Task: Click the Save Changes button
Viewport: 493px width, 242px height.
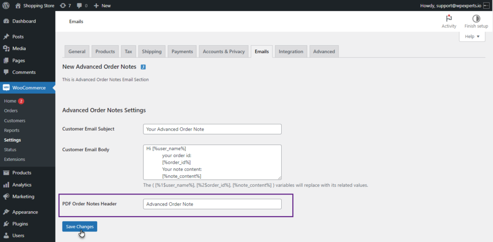Action: [x=79, y=227]
